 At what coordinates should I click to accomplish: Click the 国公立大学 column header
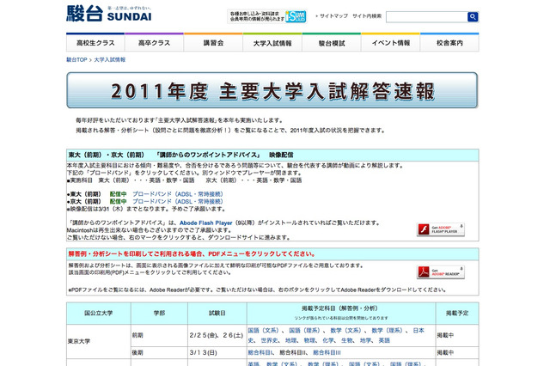[99, 313]
